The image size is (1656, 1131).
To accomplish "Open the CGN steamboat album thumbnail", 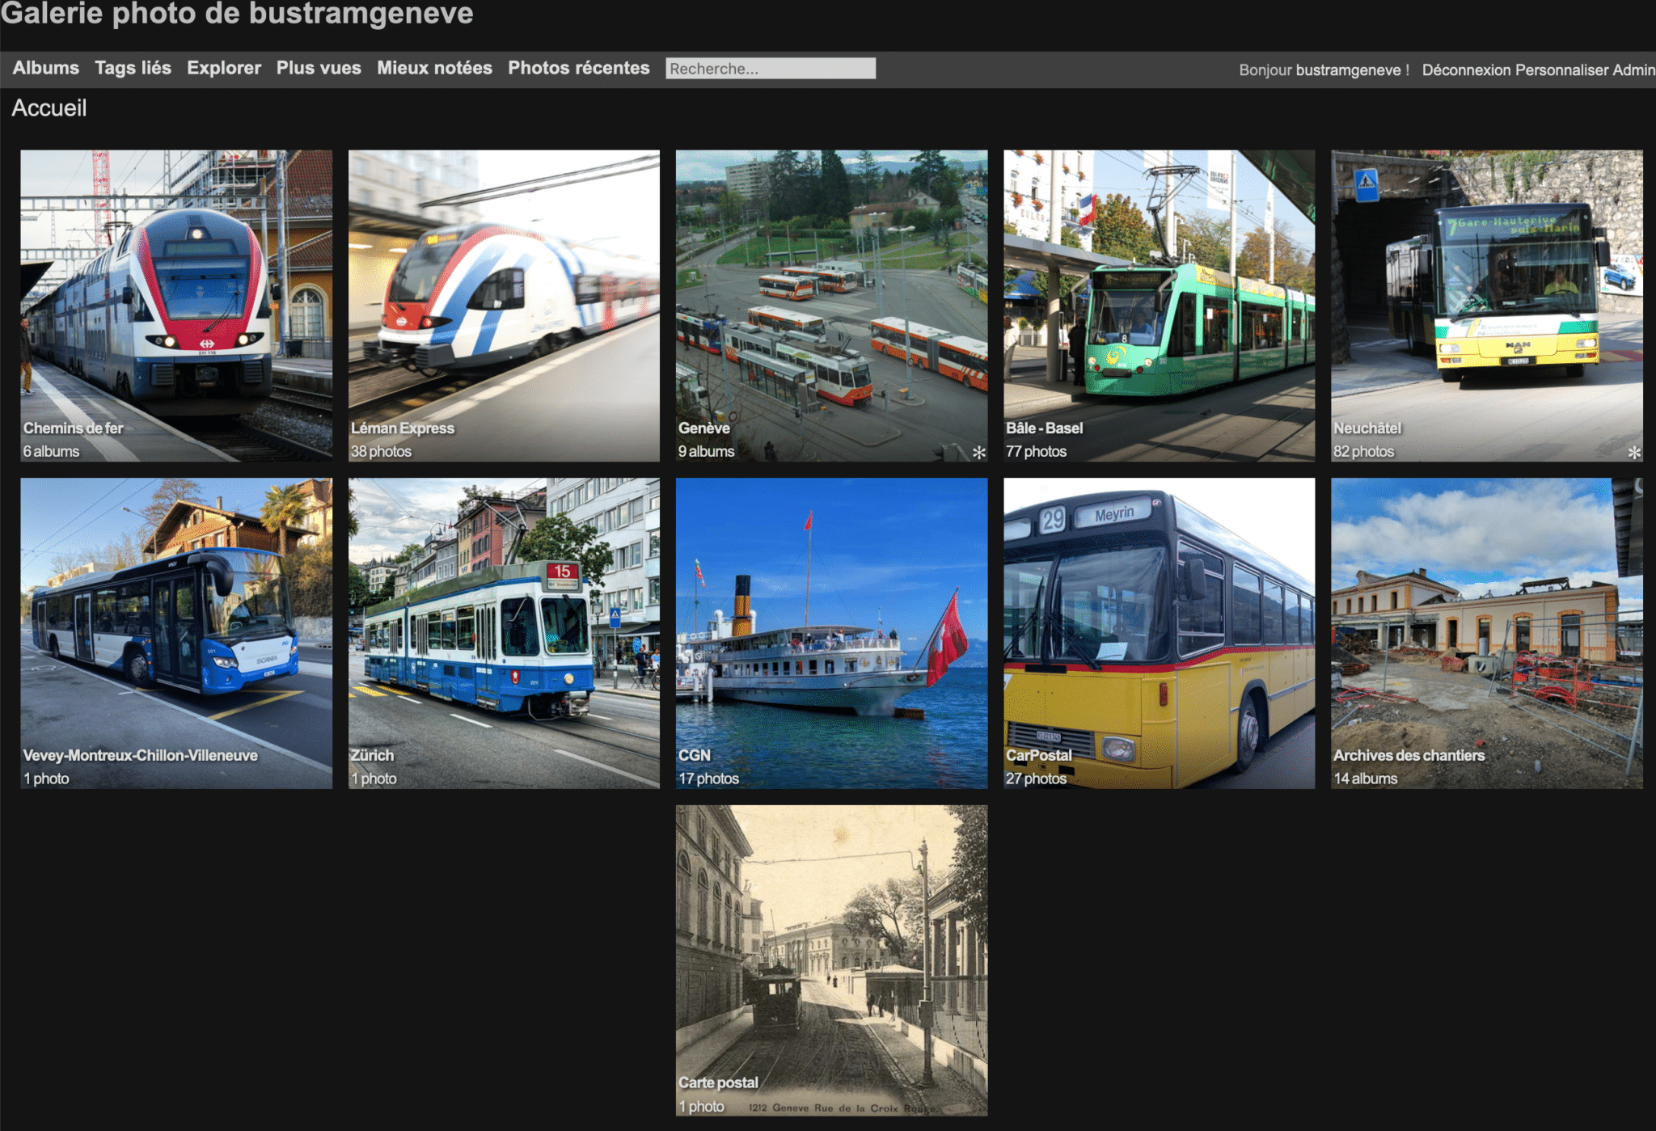I will tap(831, 633).
